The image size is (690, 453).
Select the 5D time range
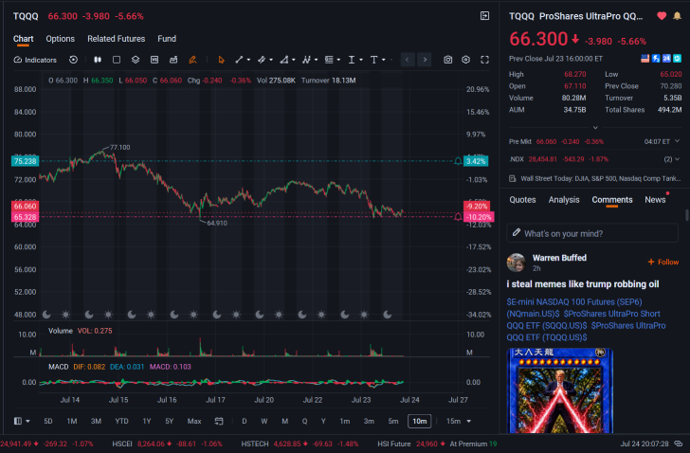click(x=48, y=421)
